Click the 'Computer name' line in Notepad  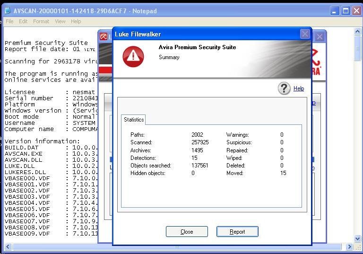point(51,129)
